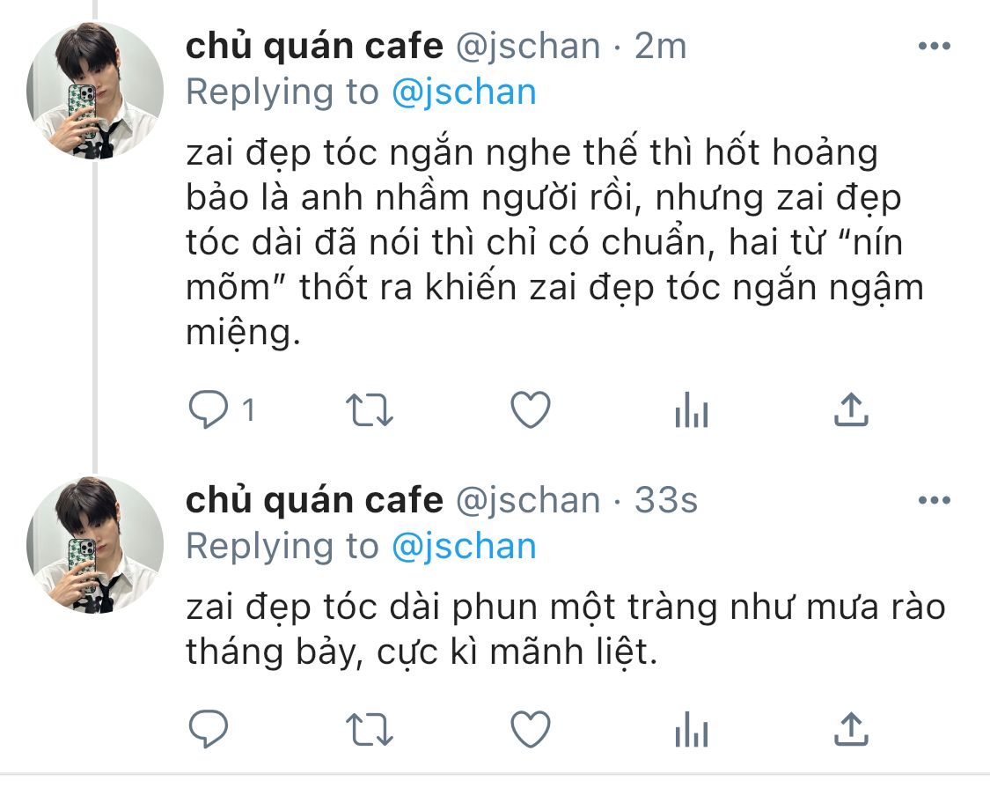The width and height of the screenshot is (990, 788).
Task: Open @jschan mention link in first tweet
Action: pos(464,92)
